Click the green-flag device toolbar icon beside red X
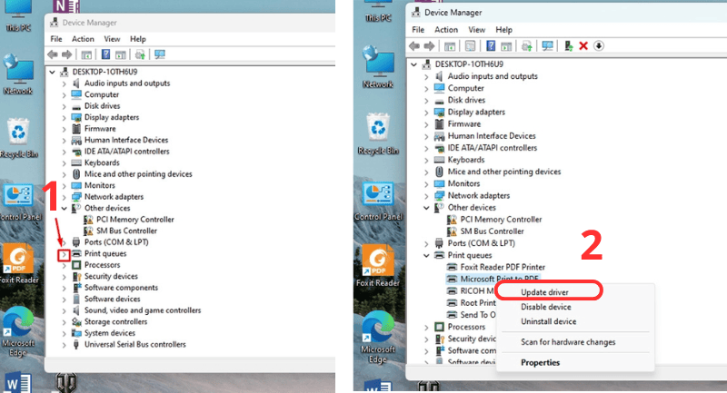 point(569,45)
